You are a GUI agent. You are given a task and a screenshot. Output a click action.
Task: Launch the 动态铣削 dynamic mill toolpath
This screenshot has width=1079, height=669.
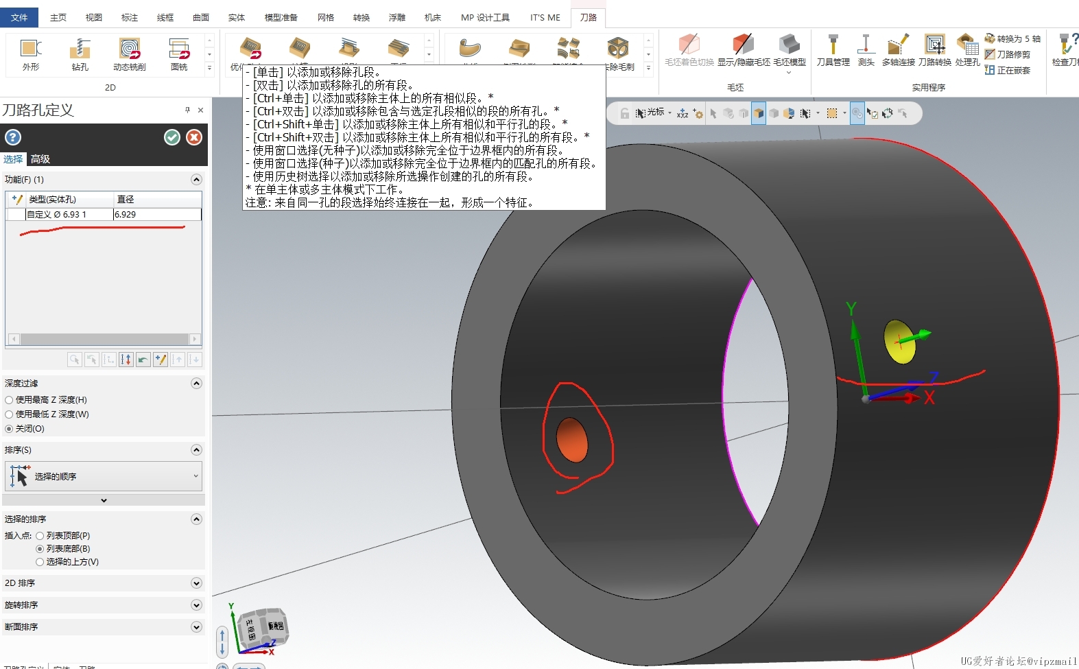[130, 54]
